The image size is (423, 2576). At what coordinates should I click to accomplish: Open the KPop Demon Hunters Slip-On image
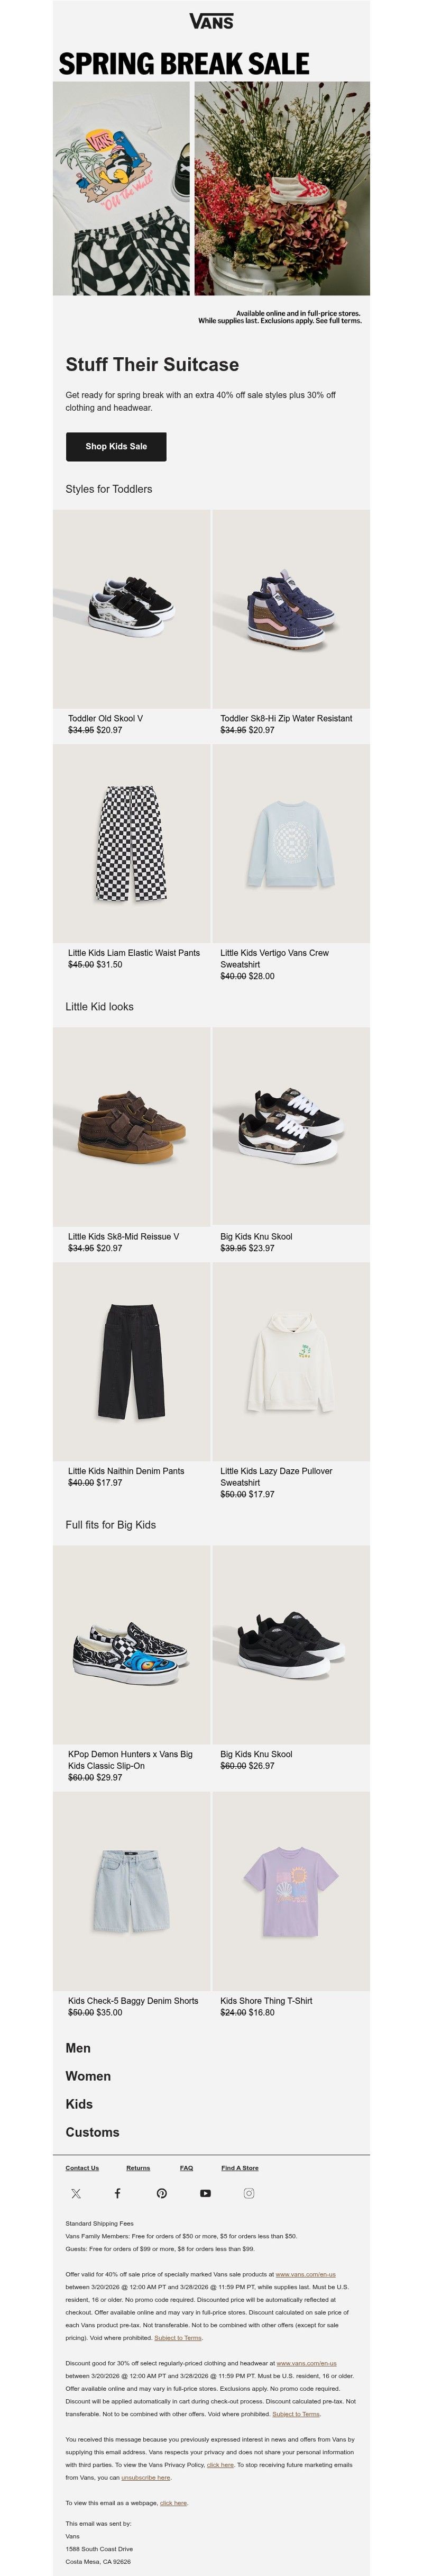pos(132,1644)
